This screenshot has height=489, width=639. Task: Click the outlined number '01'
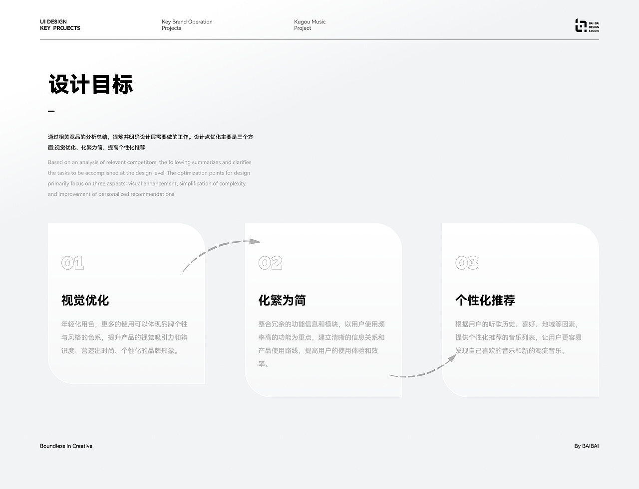(73, 263)
